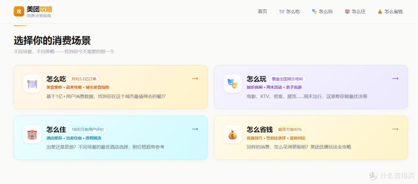
Task: Click the 覆盖全国娱乐场所 badge
Action: click(287, 79)
